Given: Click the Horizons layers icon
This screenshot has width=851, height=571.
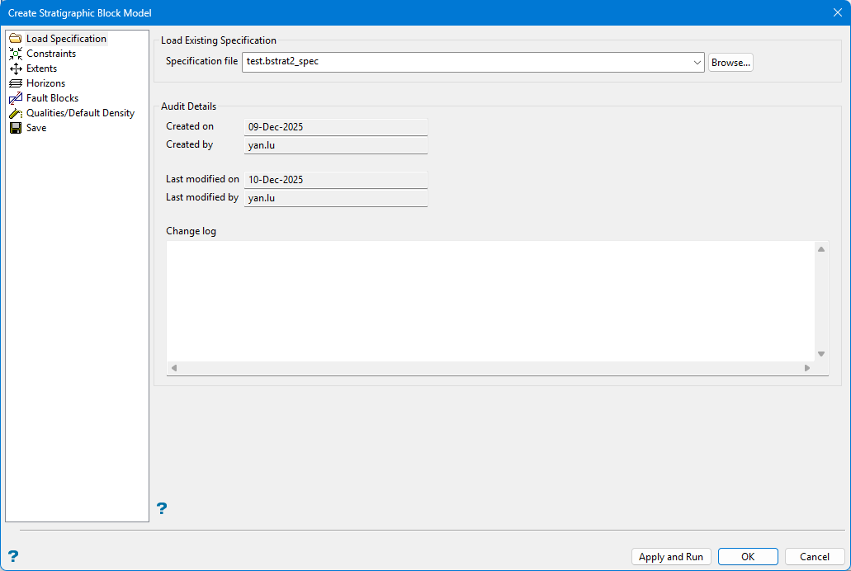Looking at the screenshot, I should 15,83.
